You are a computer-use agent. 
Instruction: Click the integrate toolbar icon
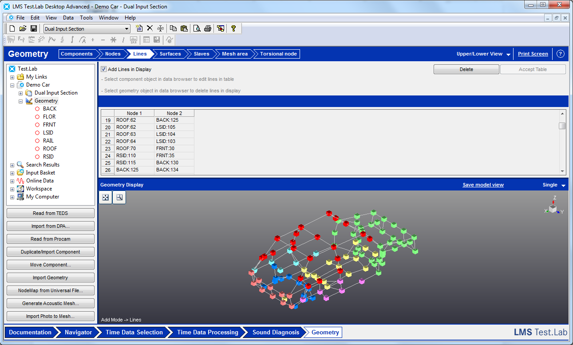point(72,40)
